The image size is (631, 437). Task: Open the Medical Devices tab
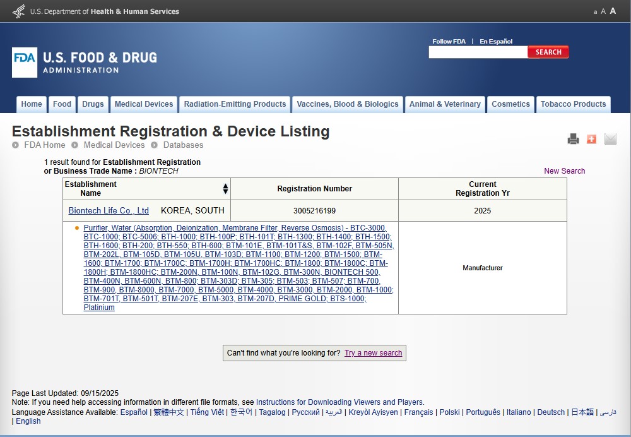144,104
